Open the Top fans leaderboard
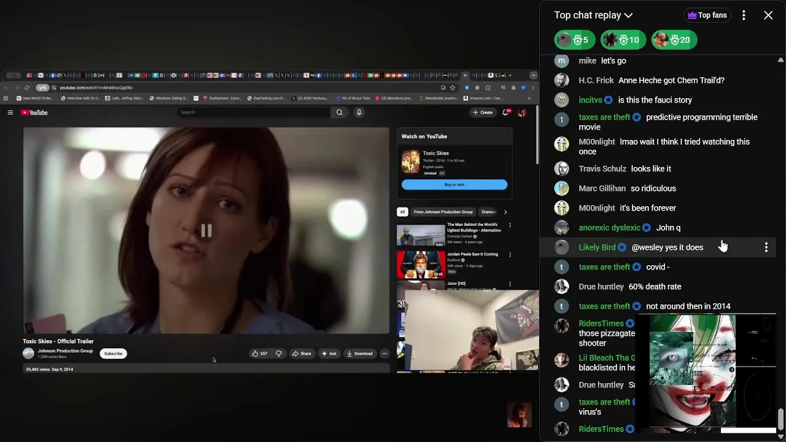The height and width of the screenshot is (442, 786). 706,15
